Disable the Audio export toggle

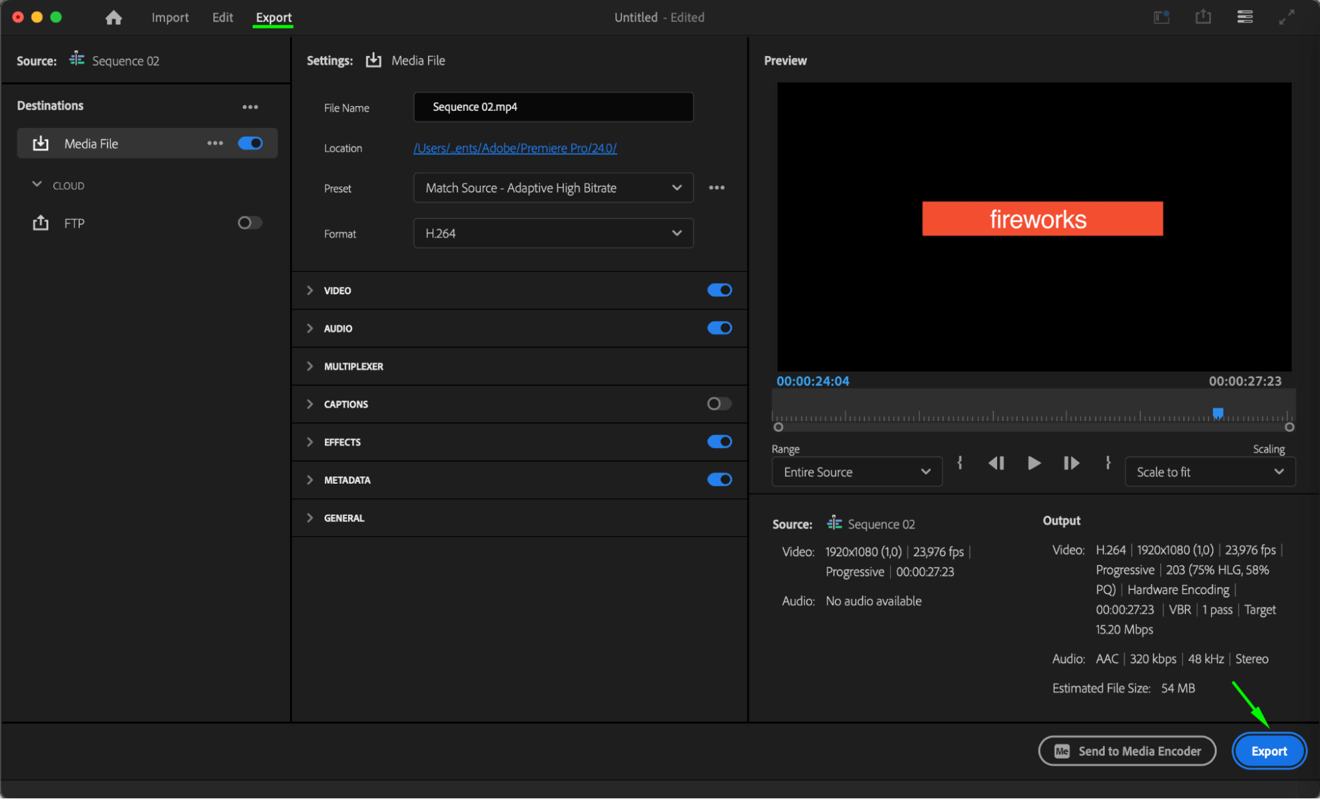click(x=719, y=328)
